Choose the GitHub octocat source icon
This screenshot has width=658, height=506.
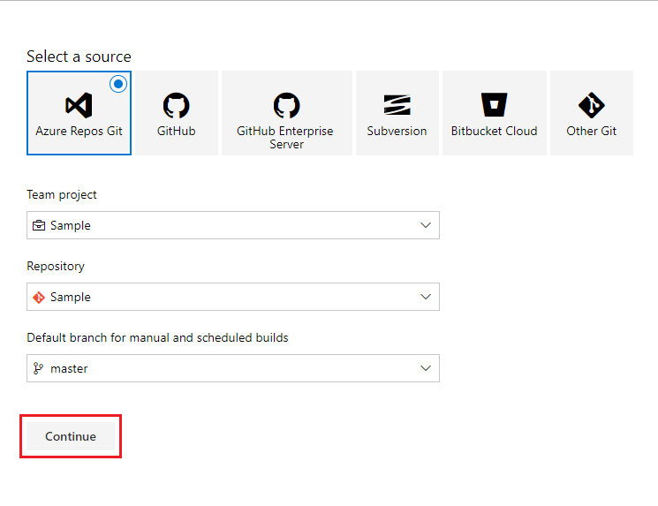click(x=177, y=105)
